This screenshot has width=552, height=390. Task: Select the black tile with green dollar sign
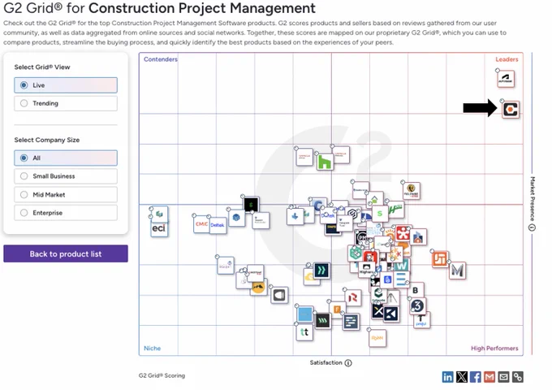(x=251, y=204)
